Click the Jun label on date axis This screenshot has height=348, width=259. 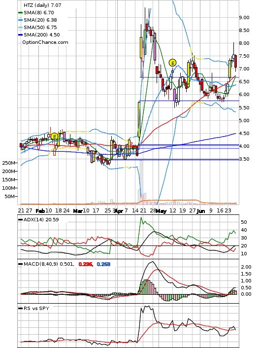coord(201,211)
